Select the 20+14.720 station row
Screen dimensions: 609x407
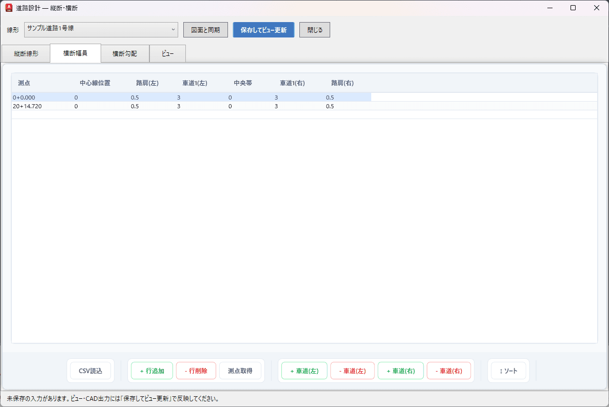pos(304,106)
